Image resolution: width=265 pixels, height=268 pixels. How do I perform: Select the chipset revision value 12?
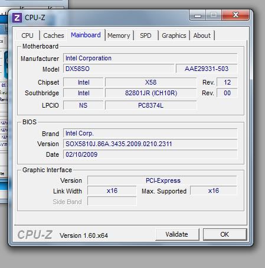coord(227,82)
